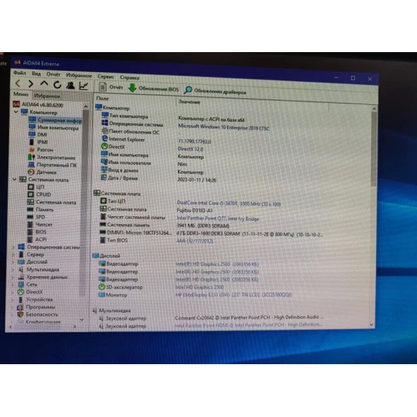Expand the Сеть tree node

click(13, 284)
